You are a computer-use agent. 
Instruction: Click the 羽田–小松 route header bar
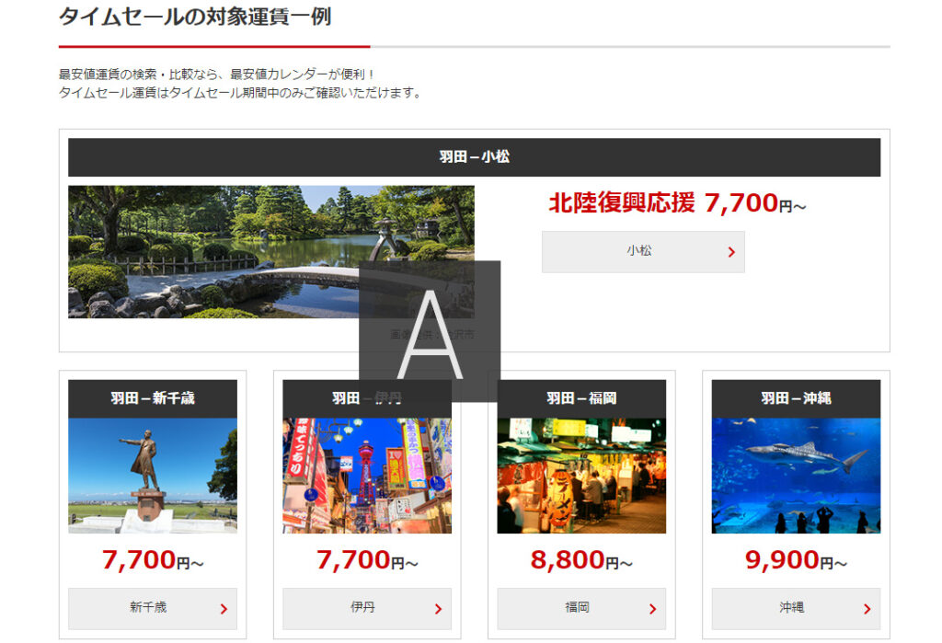[x=474, y=157]
